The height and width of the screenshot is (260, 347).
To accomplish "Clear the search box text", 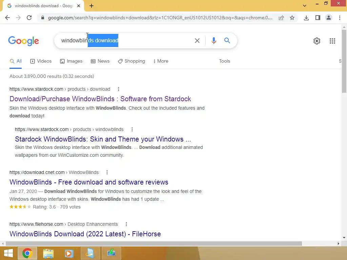I will coord(197,41).
